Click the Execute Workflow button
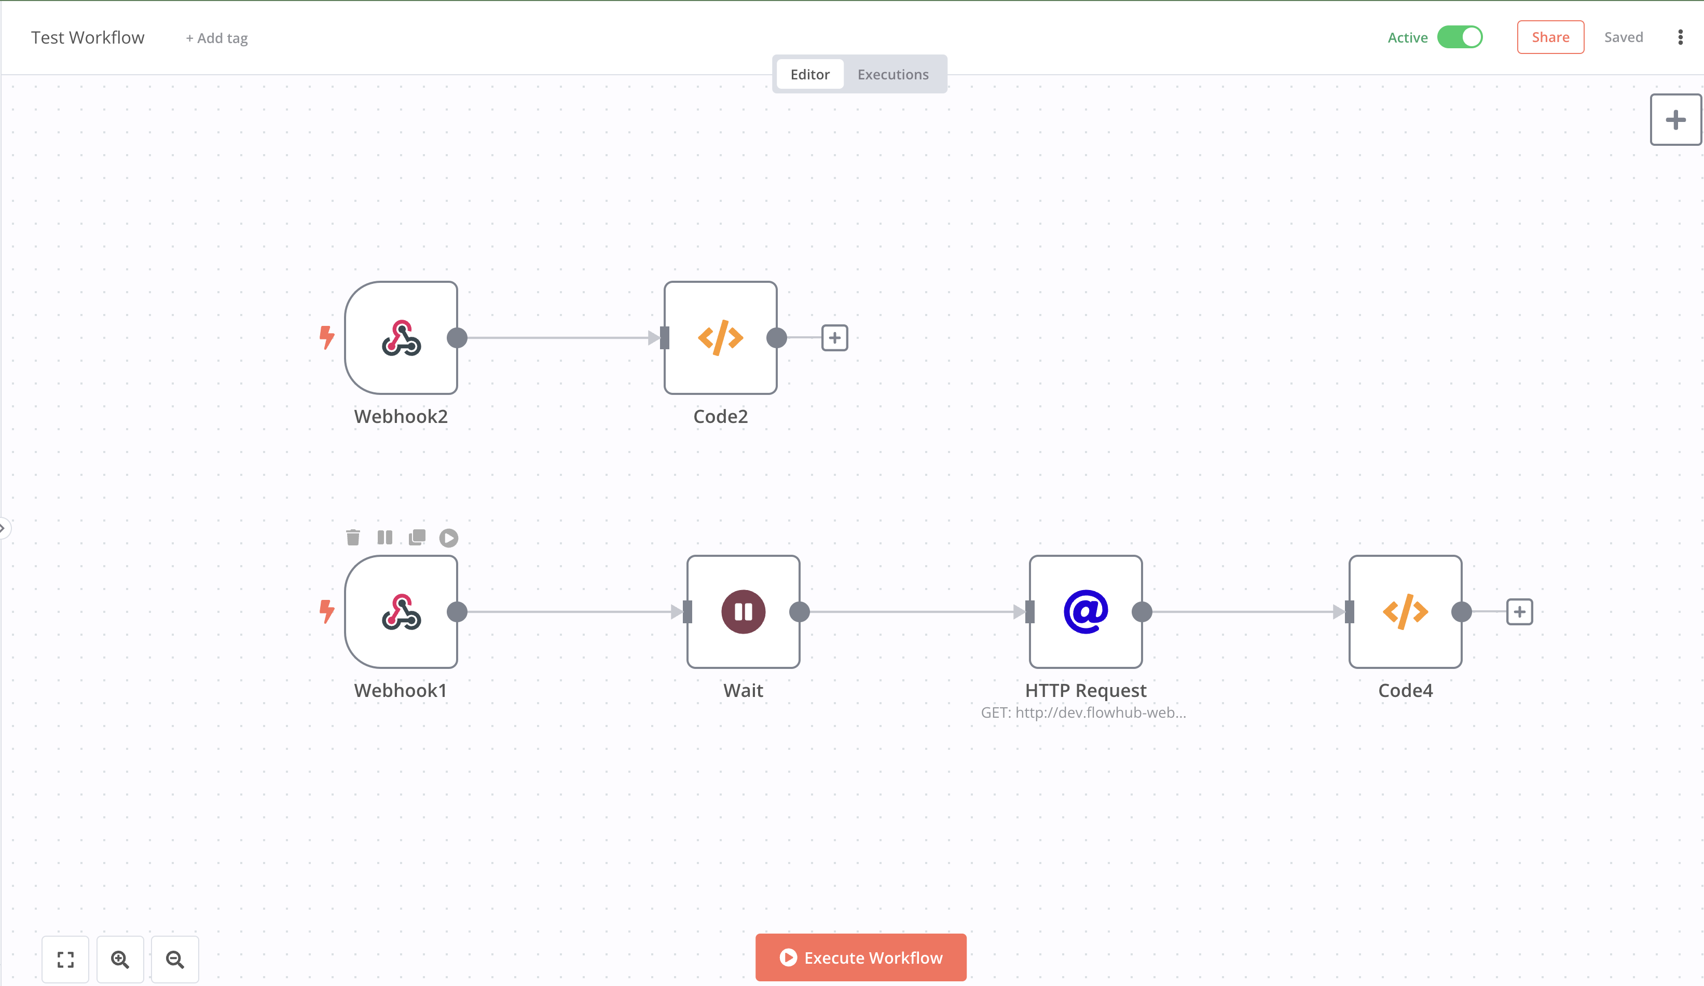Image resolution: width=1704 pixels, height=986 pixels. point(860,957)
